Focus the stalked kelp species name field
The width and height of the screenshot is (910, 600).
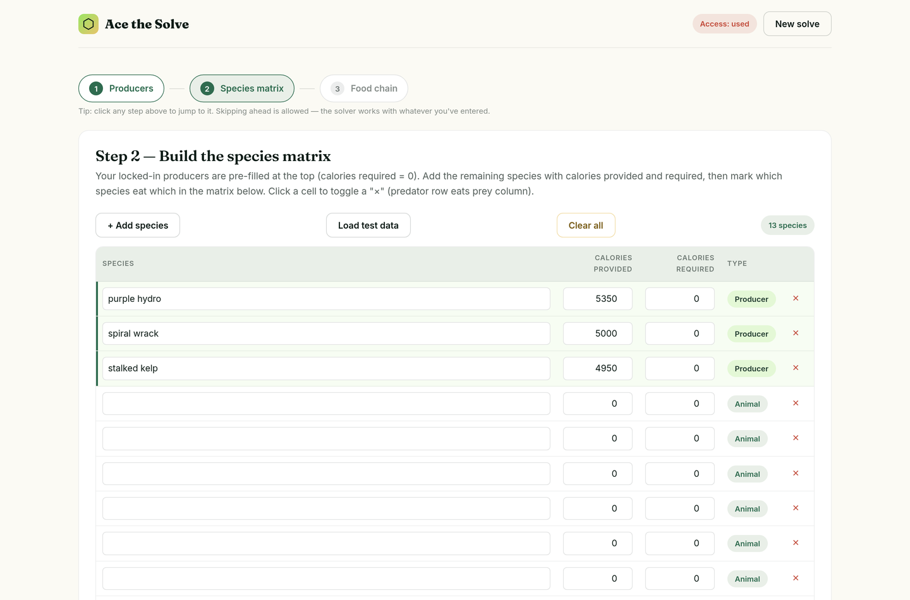point(326,368)
